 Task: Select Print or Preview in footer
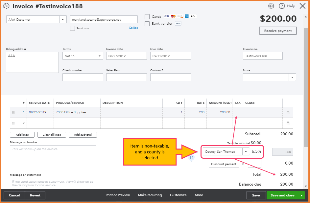click(118, 195)
